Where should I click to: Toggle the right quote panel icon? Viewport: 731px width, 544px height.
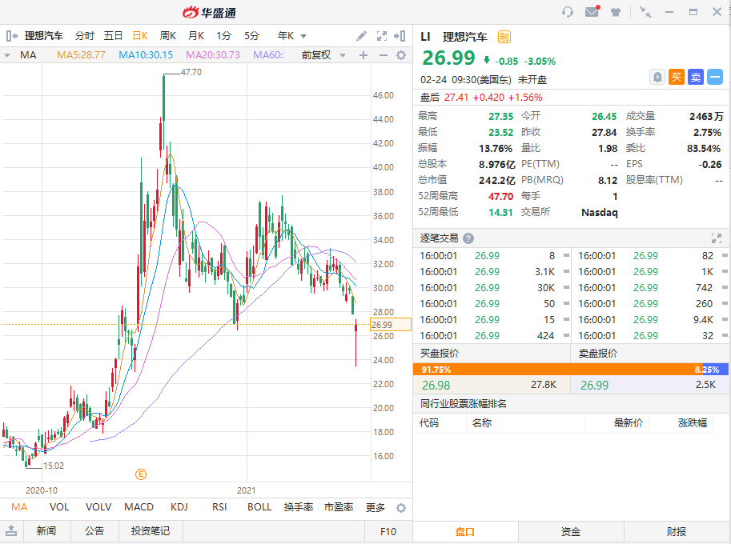(x=400, y=36)
